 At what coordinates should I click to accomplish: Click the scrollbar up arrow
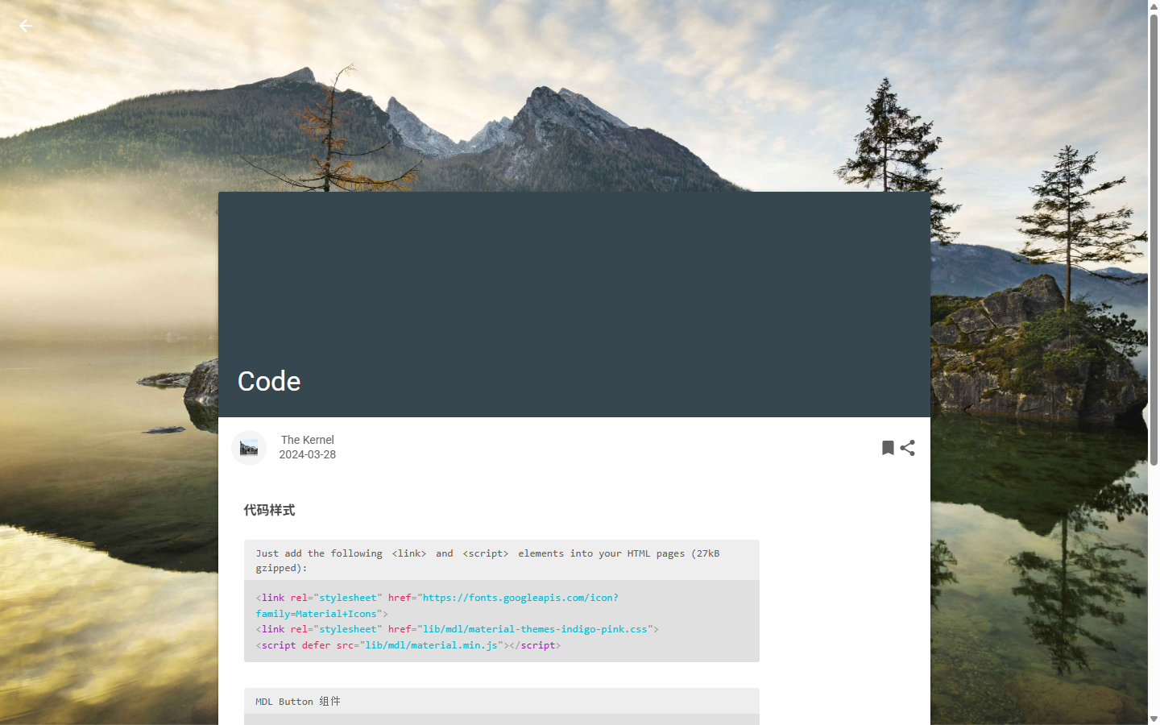(x=1154, y=6)
